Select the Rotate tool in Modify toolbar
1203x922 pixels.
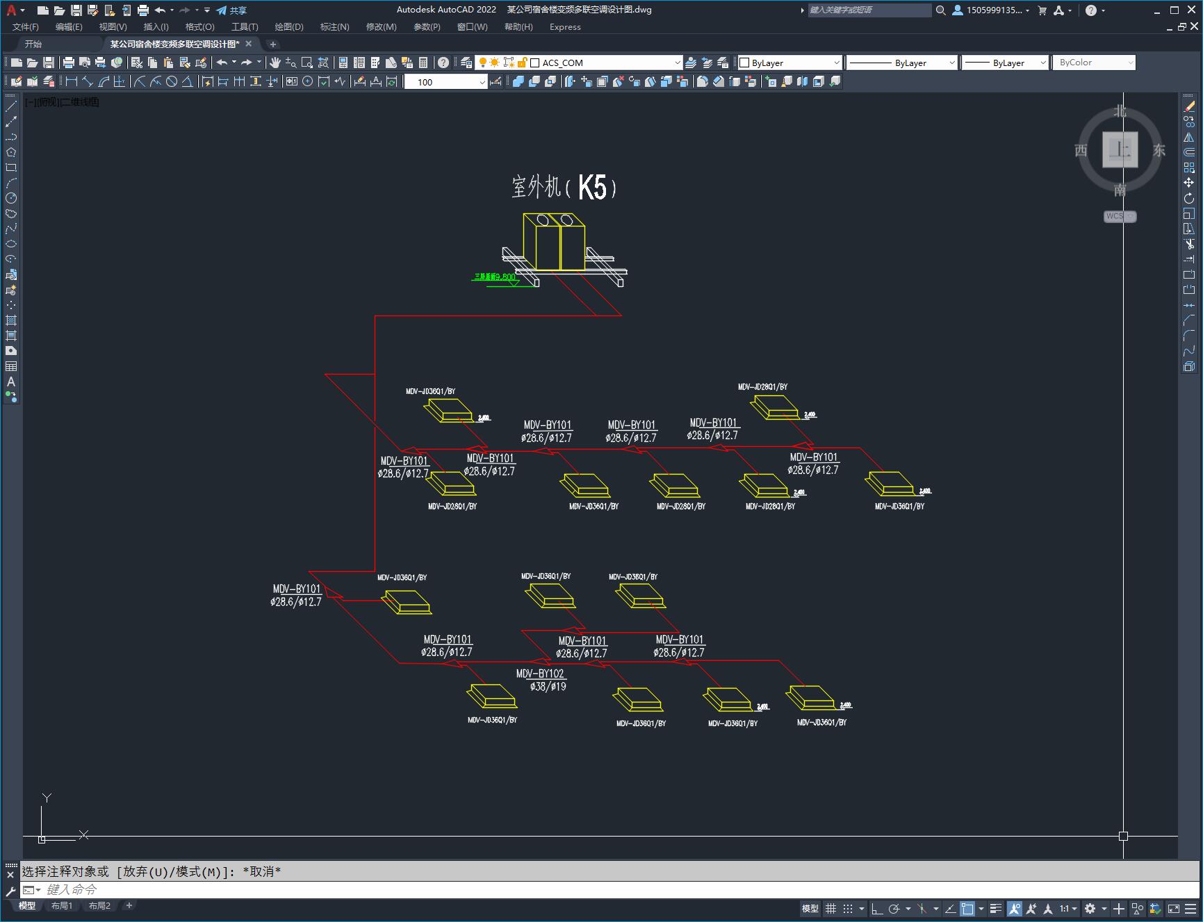pos(1189,198)
